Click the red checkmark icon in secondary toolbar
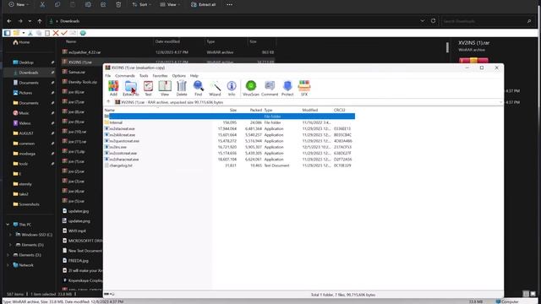 click(x=64, y=33)
